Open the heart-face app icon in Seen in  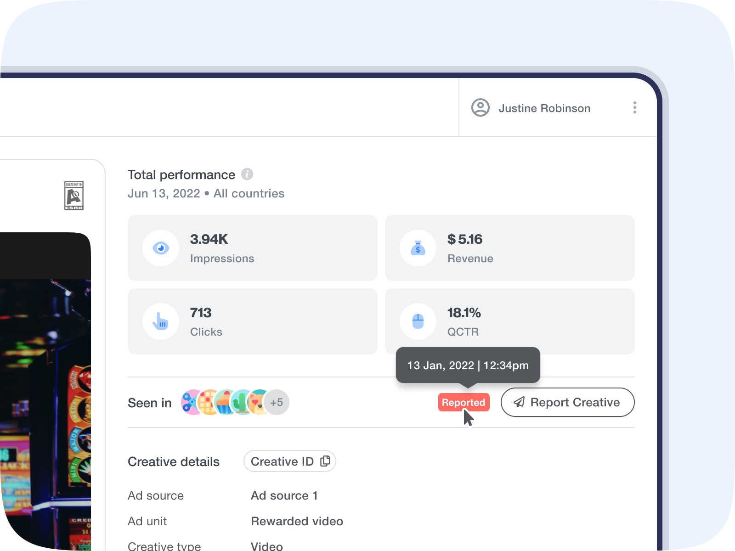coord(256,402)
